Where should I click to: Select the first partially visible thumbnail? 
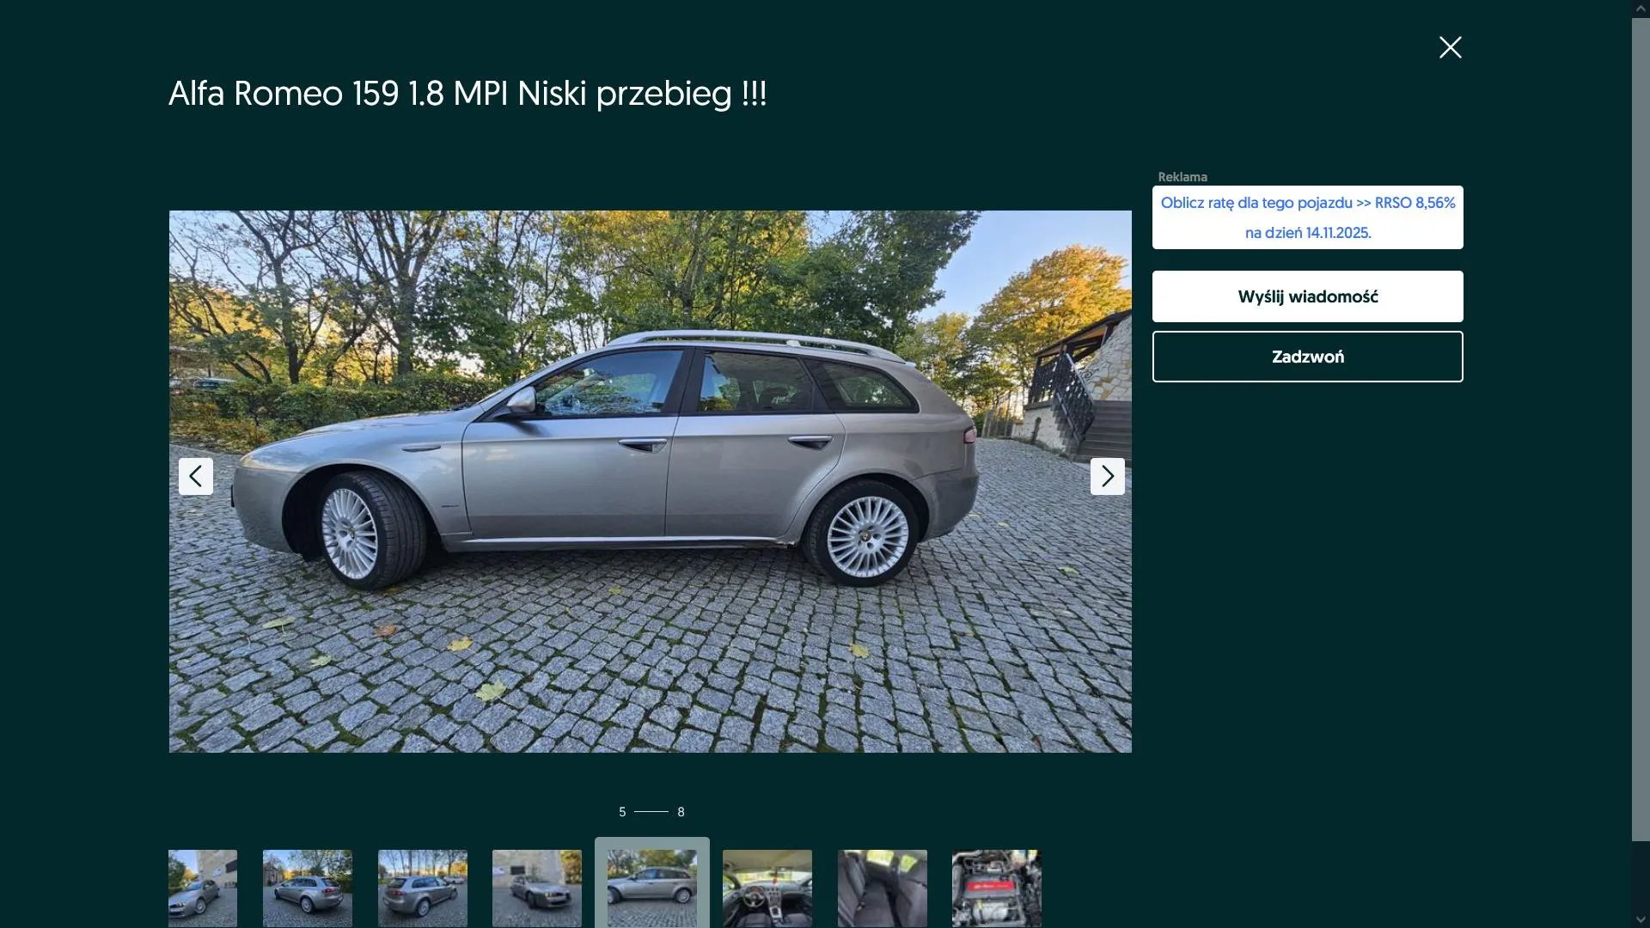click(203, 888)
